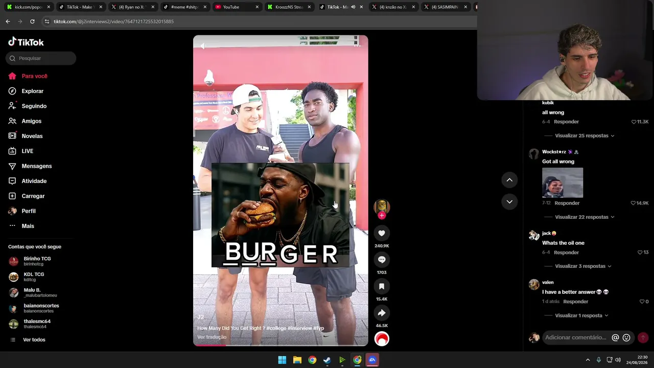The height and width of the screenshot is (368, 654).
Task: Mute the playing TikTok tab via its speaker icon
Action: [353, 7]
